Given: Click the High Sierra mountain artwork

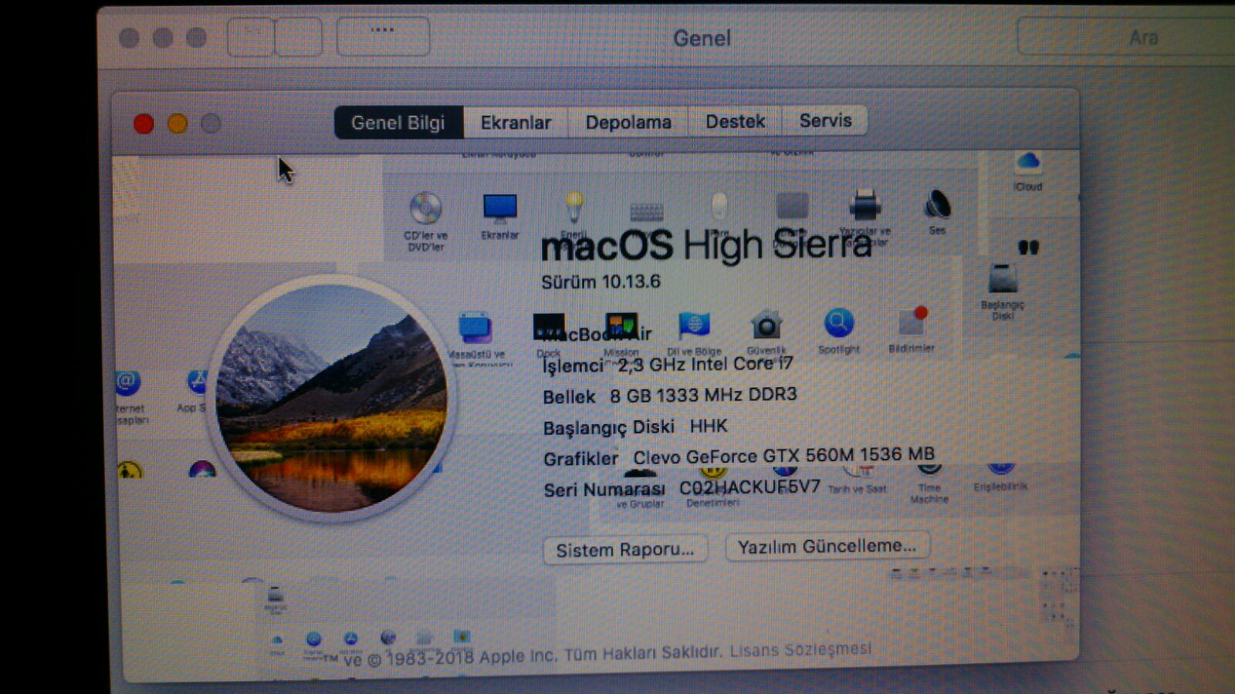Looking at the screenshot, I should coord(332,398).
